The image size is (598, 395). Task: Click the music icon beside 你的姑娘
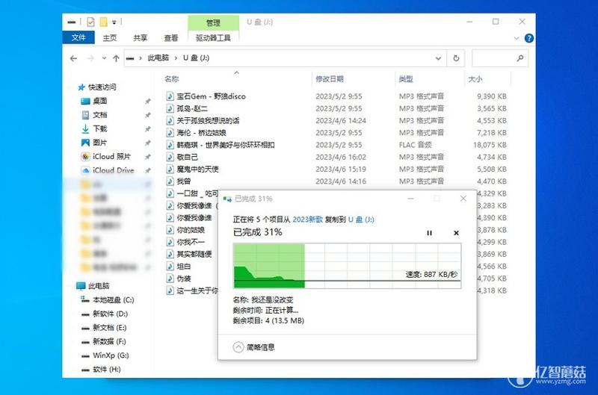(x=170, y=230)
